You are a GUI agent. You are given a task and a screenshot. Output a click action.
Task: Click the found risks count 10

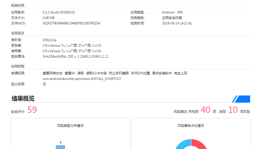pyautogui.click(x=233, y=110)
